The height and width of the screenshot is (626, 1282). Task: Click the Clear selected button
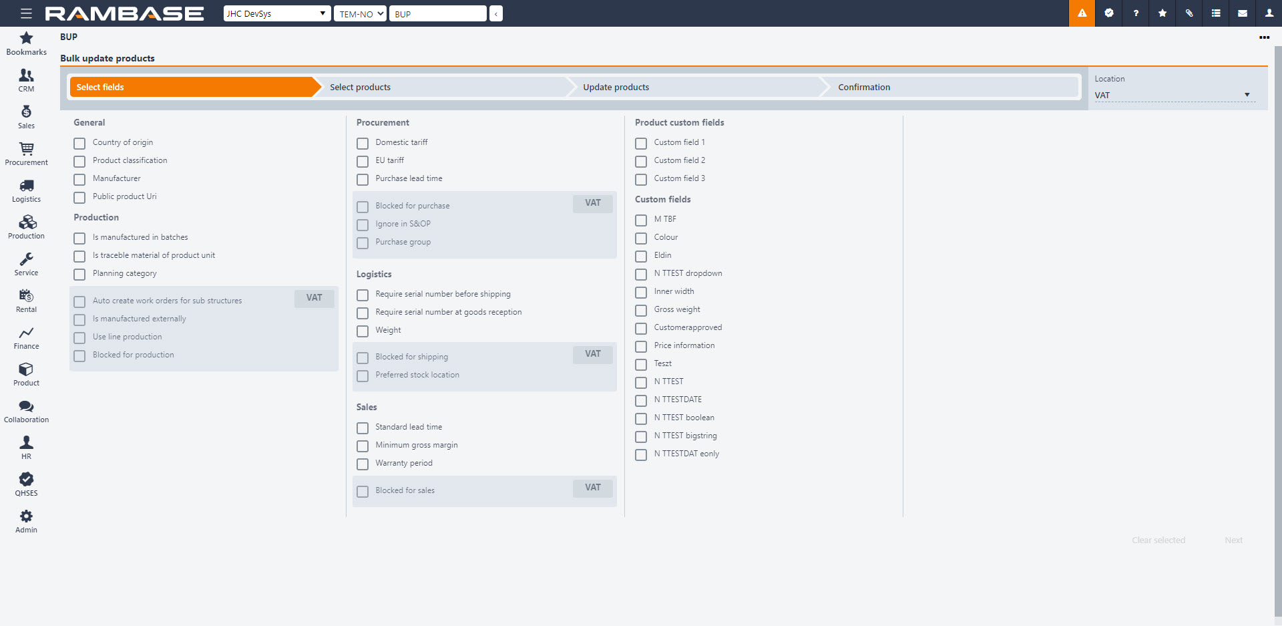coord(1158,540)
